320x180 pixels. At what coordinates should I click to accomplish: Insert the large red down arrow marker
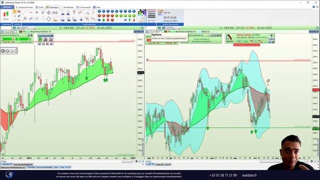[x=108, y=20]
